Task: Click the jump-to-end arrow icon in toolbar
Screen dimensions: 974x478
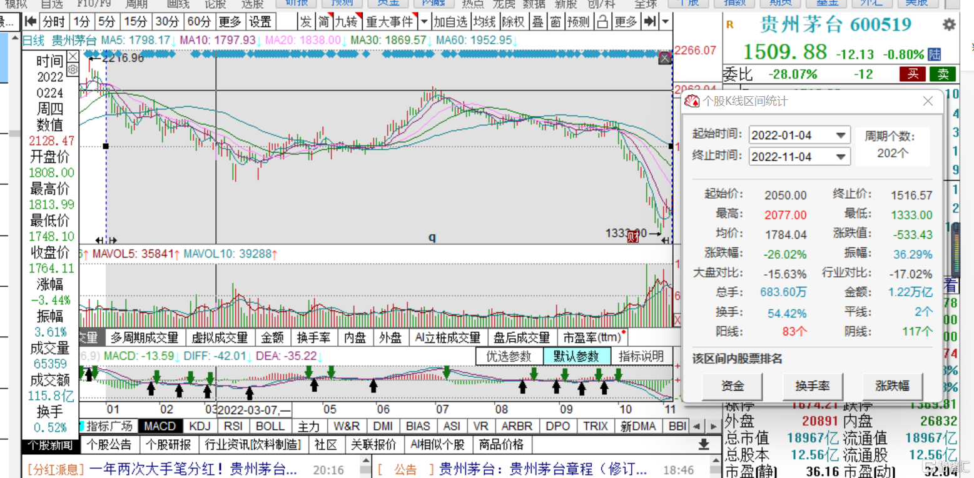Action: (x=651, y=22)
